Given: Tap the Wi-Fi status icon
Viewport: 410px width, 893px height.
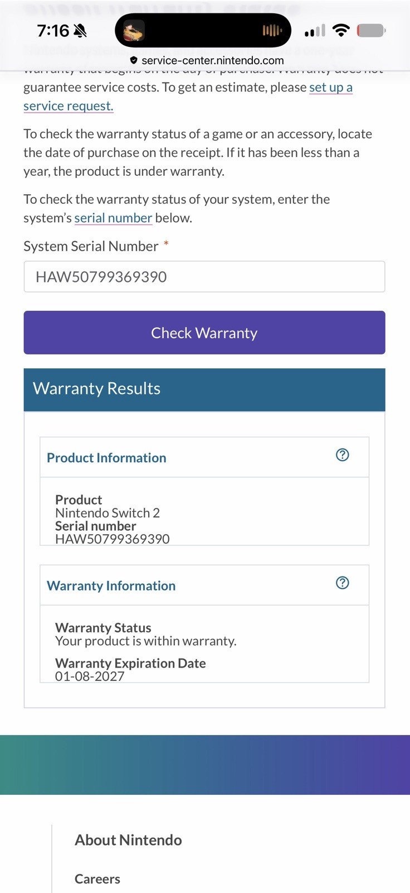Looking at the screenshot, I should click(340, 30).
